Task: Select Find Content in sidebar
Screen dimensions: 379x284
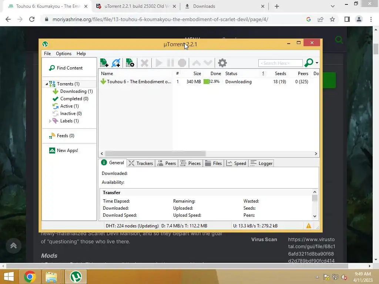Action: (66, 68)
